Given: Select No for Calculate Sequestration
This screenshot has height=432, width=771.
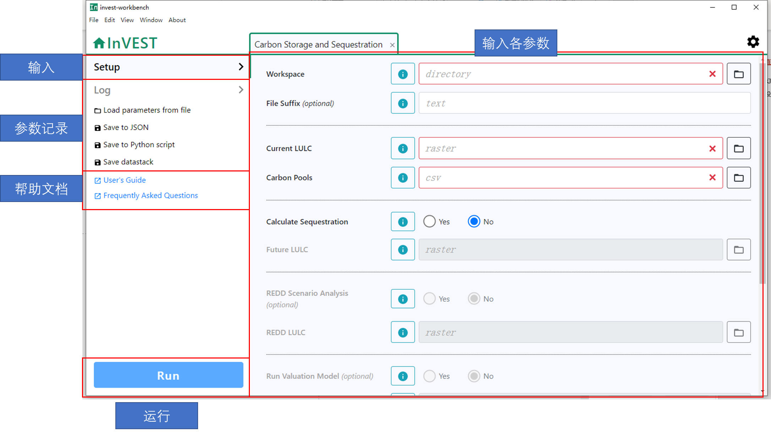Looking at the screenshot, I should pos(474,222).
